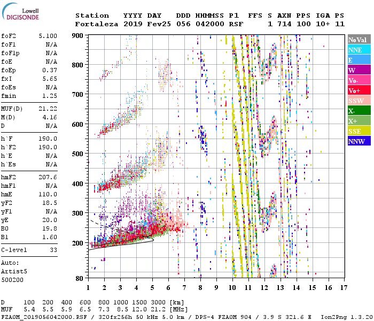Click the 17 MHz frequency axis label
The image size is (374, 321).
pyautogui.click(x=344, y=288)
